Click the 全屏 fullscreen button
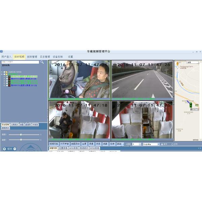 [x=84, y=144]
